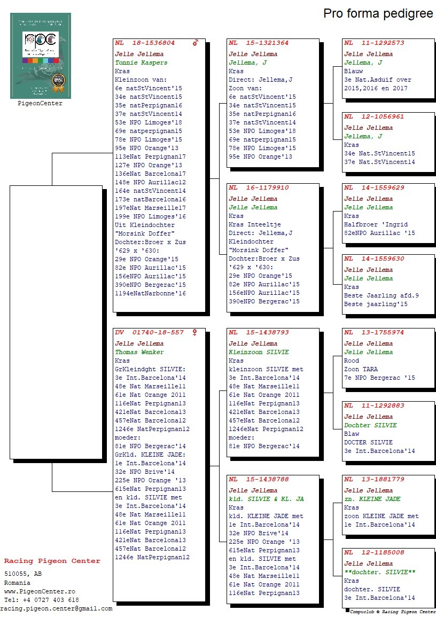Screen dimensions: 436x626
Task: Select ring number NL 12-1185008
Action: coord(374,552)
